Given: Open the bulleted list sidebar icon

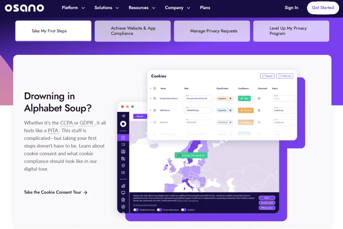Looking at the screenshot, I should pos(123,172).
